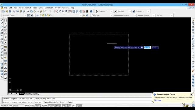Select the Array modify tool

click(193, 33)
